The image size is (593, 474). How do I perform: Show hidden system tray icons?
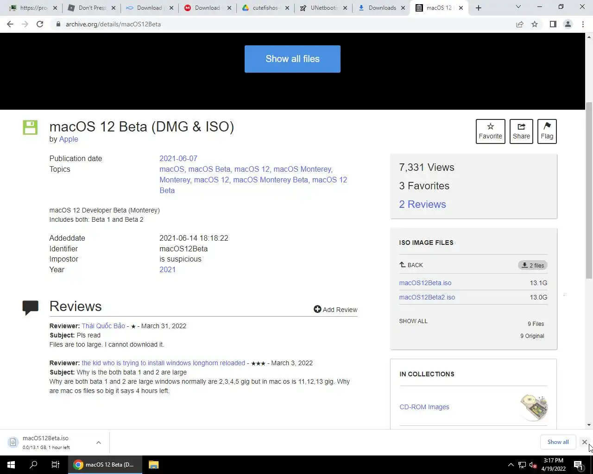[x=511, y=465]
